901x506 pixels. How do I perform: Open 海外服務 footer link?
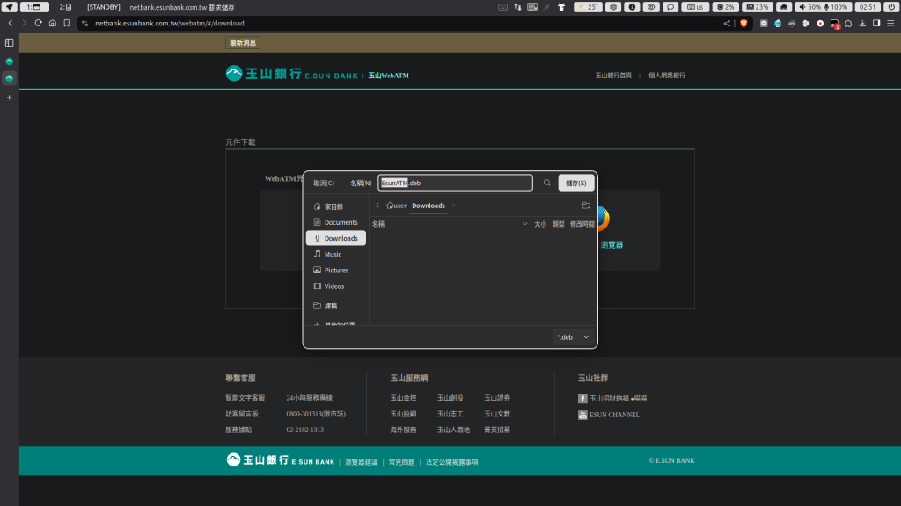403,430
